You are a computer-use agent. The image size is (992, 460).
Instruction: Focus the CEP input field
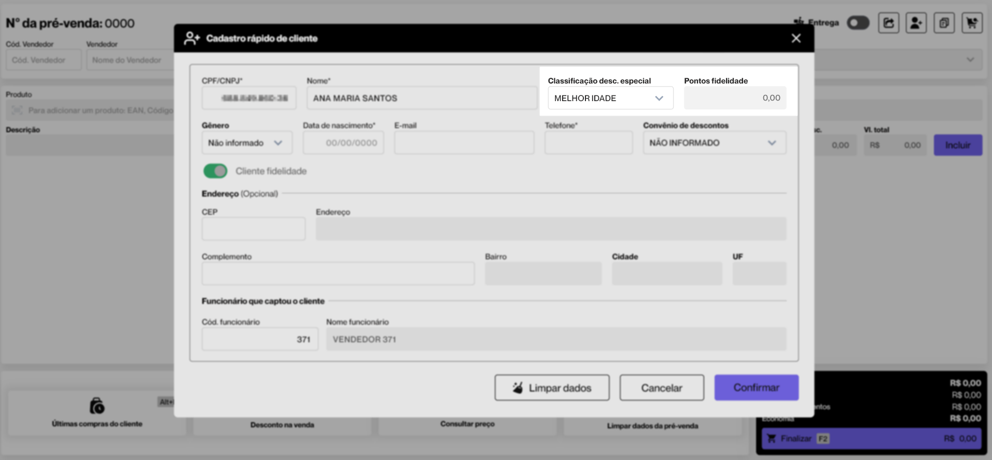pos(253,229)
